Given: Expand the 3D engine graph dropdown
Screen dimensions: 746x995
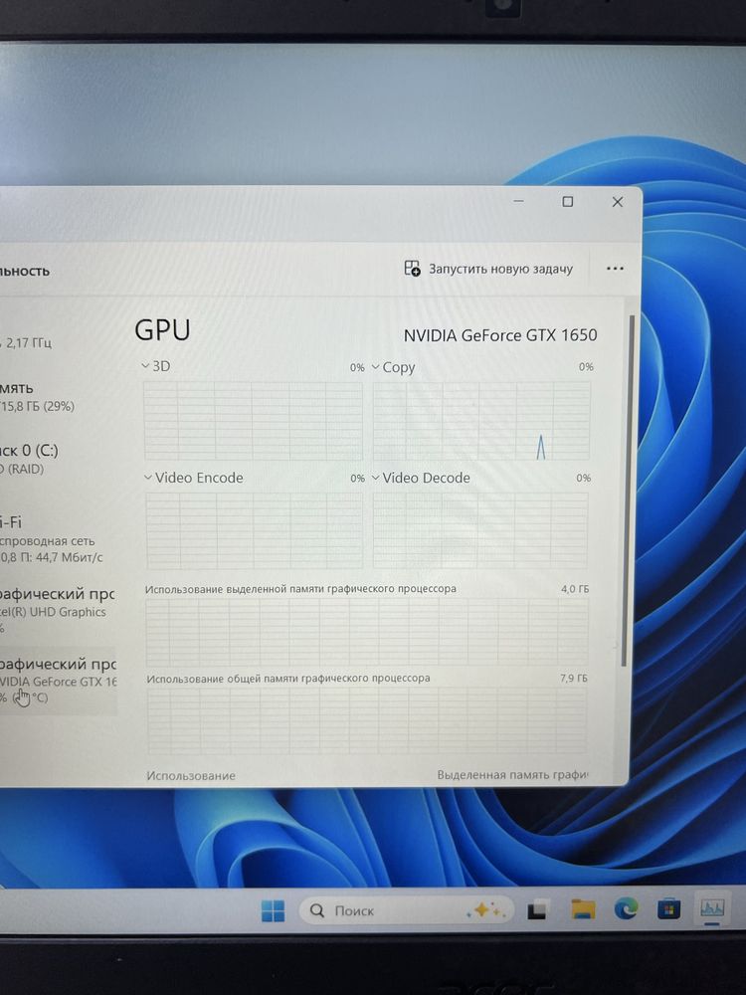Looking at the screenshot, I should pos(146,366).
